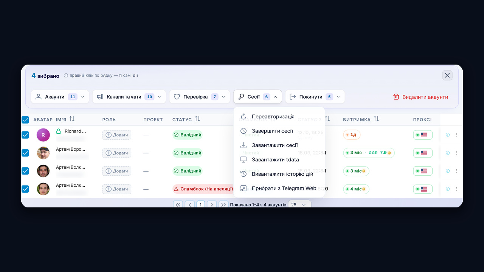Click the hint info icon near правий клік
484x272 pixels.
66,76
